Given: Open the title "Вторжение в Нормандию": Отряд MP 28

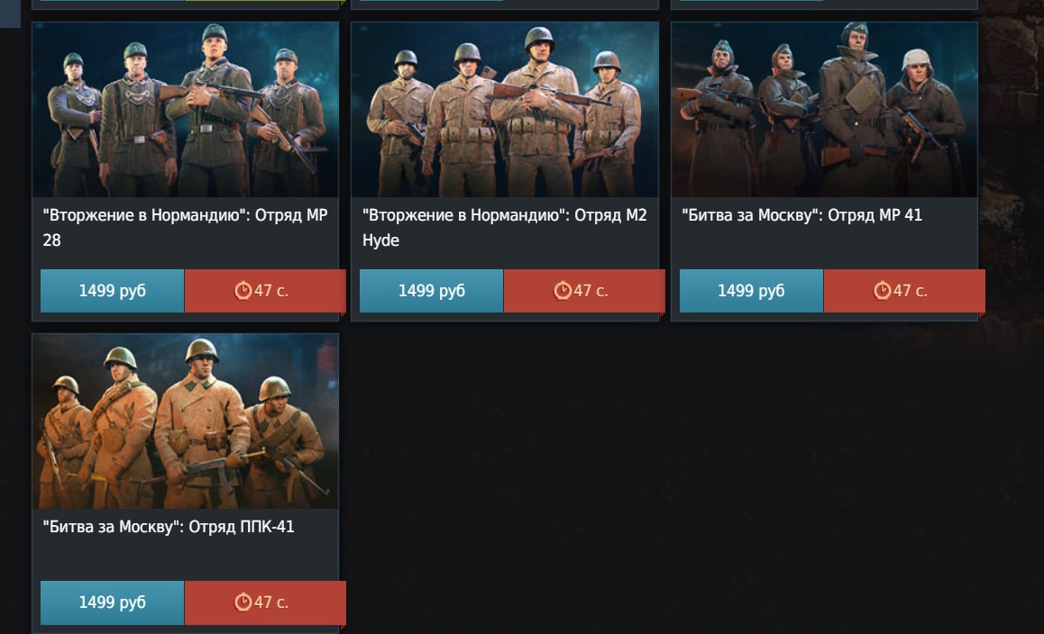Looking at the screenshot, I should pos(185,228).
